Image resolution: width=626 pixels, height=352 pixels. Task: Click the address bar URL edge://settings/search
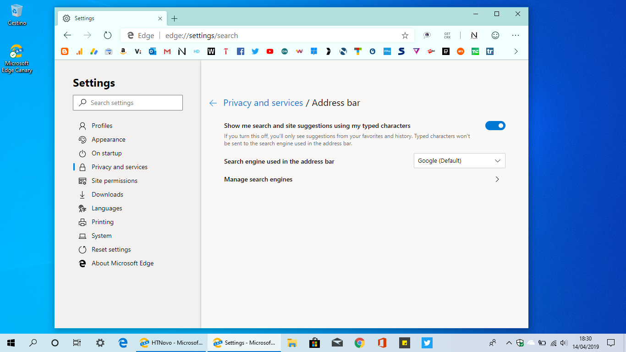coord(202,35)
